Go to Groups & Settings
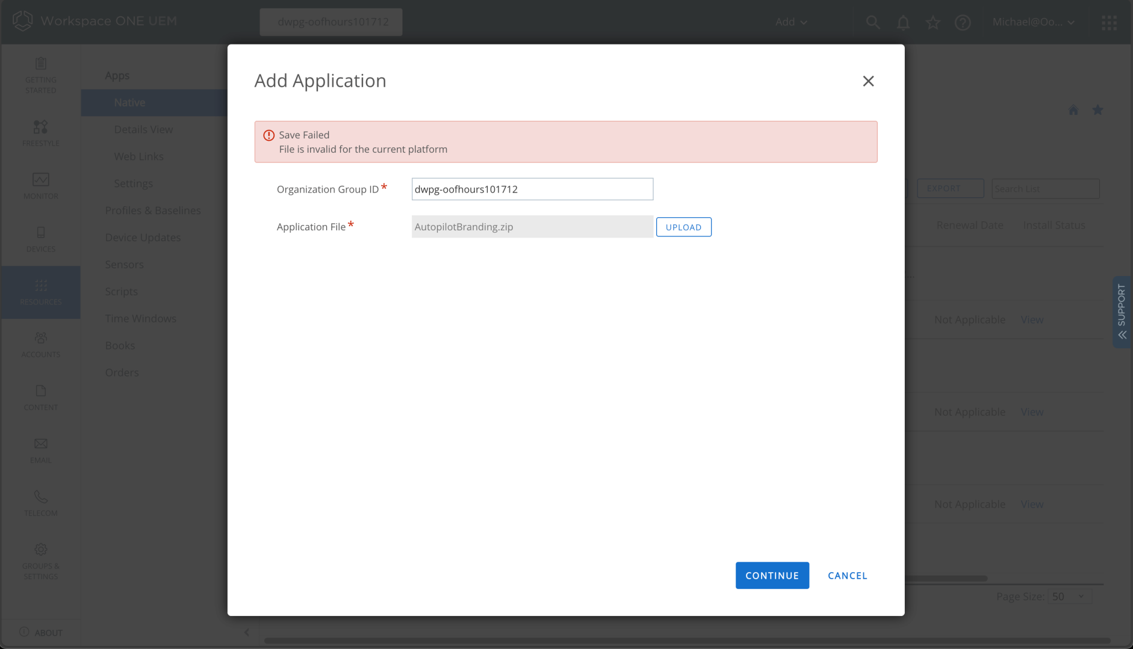Screen dimensions: 1133x649 point(41,561)
